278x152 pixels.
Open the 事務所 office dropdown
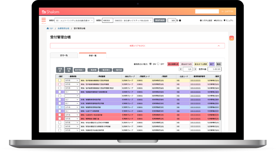click(74, 21)
